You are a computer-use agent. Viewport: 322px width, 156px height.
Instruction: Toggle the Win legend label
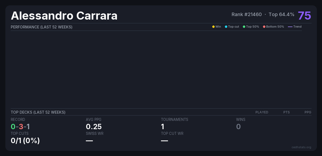218,27
